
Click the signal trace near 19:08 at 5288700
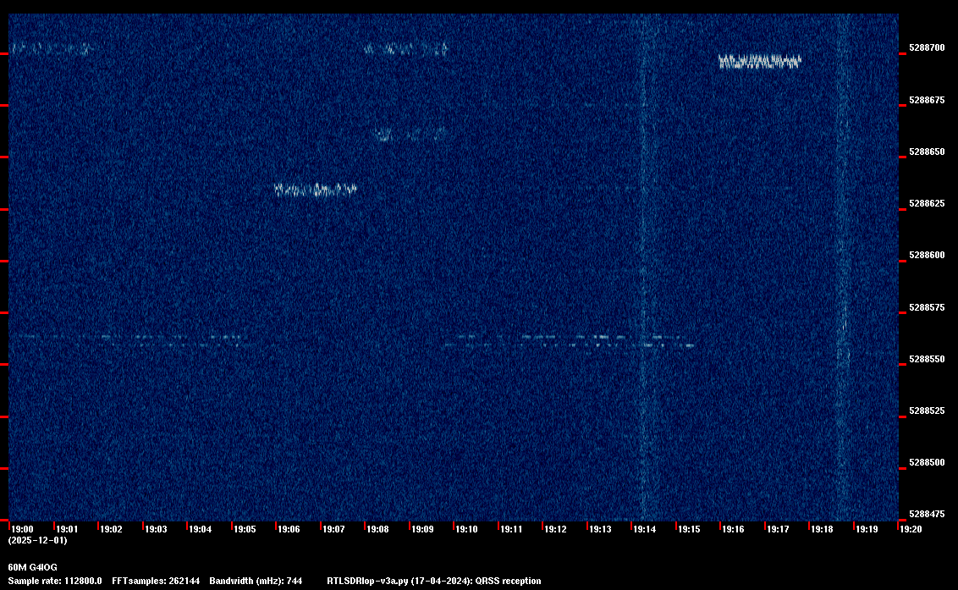click(x=405, y=49)
